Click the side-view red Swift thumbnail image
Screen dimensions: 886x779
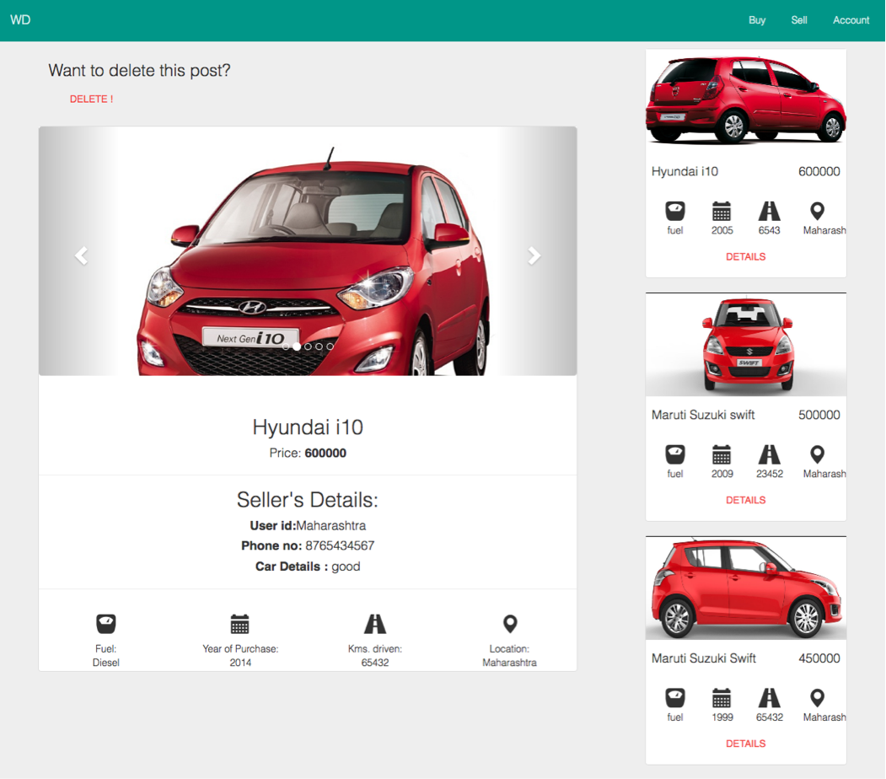coord(746,588)
